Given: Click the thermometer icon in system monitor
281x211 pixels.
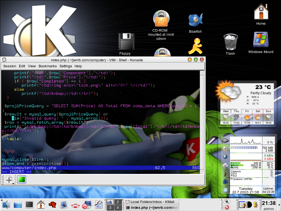Looking at the screenshot, I should click(226, 173).
